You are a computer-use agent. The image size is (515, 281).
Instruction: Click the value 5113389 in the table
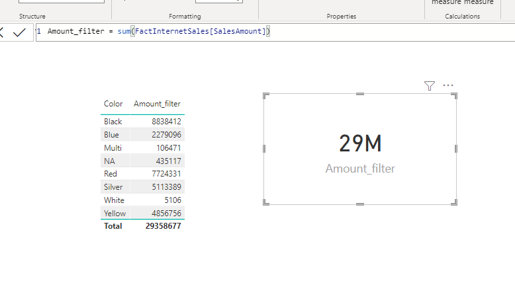166,187
